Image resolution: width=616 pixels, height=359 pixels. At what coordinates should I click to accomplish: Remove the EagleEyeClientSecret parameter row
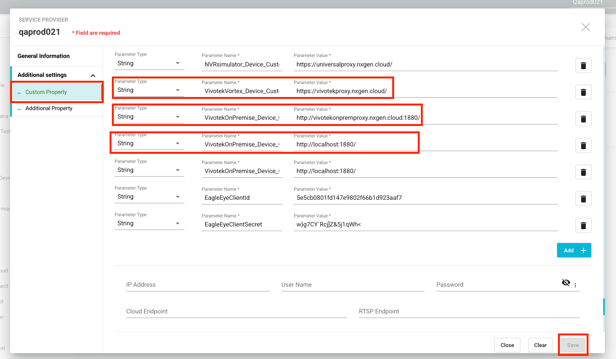(x=583, y=225)
